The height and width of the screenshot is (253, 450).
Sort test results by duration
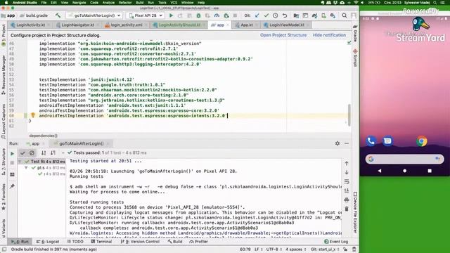[x=53, y=153]
